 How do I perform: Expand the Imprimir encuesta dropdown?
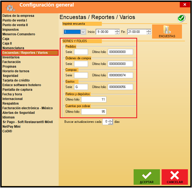83,32
